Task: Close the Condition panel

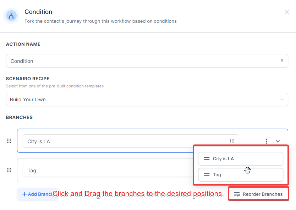Action: coord(287,12)
